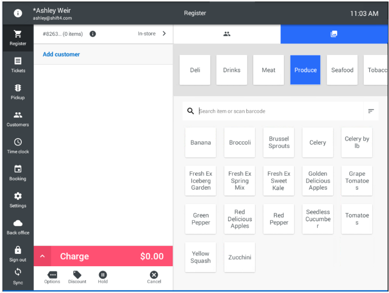Click the Sign out lock icon
The width and height of the screenshot is (389, 293).
(x=18, y=253)
